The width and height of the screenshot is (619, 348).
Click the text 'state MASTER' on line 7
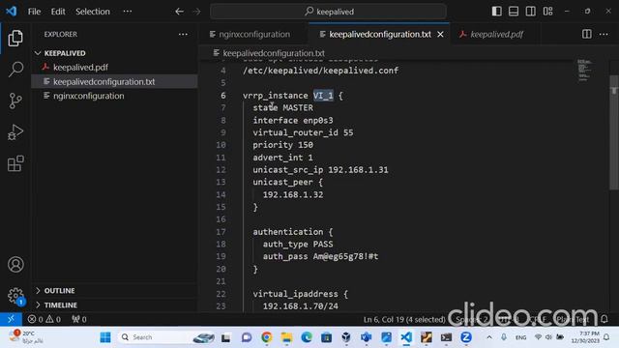point(282,107)
